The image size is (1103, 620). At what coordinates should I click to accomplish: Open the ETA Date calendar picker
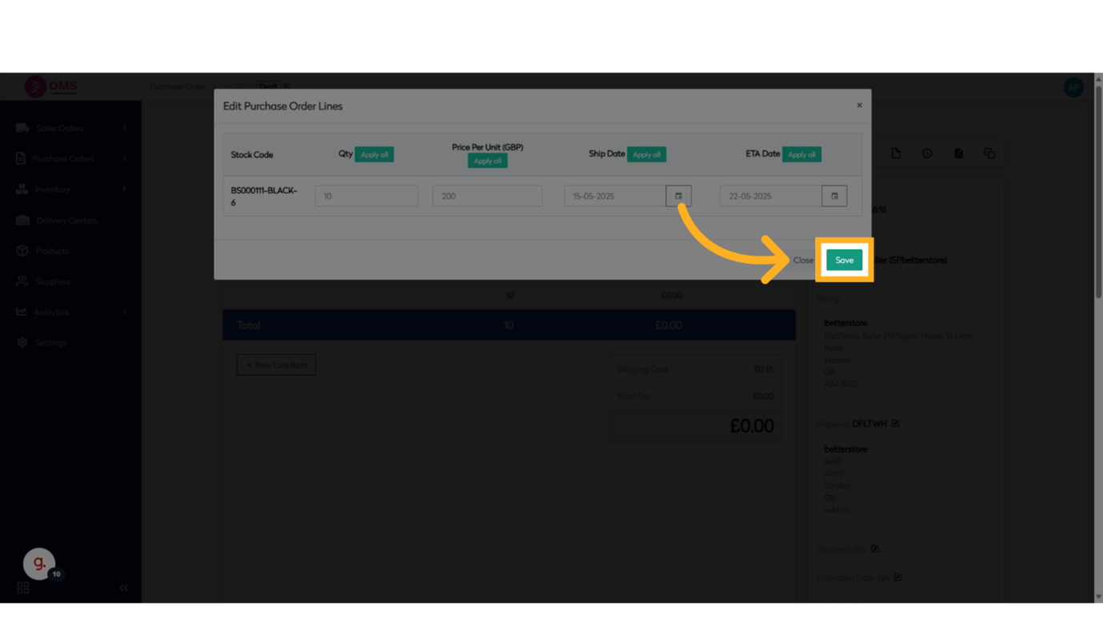tap(833, 196)
